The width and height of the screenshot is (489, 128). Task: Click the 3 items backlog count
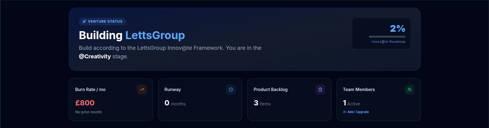262,103
